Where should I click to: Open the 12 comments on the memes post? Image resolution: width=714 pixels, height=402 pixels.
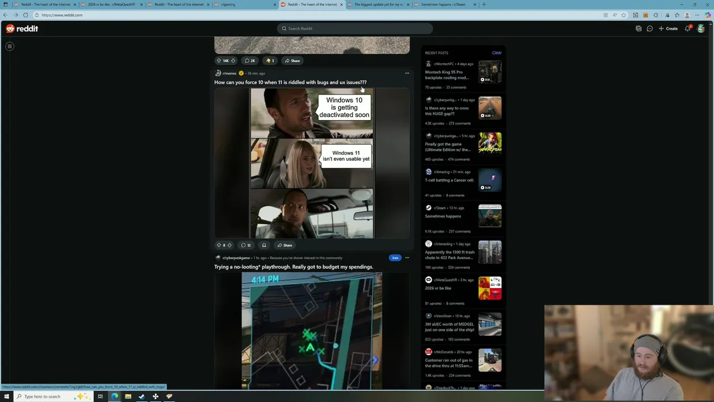pyautogui.click(x=245, y=245)
